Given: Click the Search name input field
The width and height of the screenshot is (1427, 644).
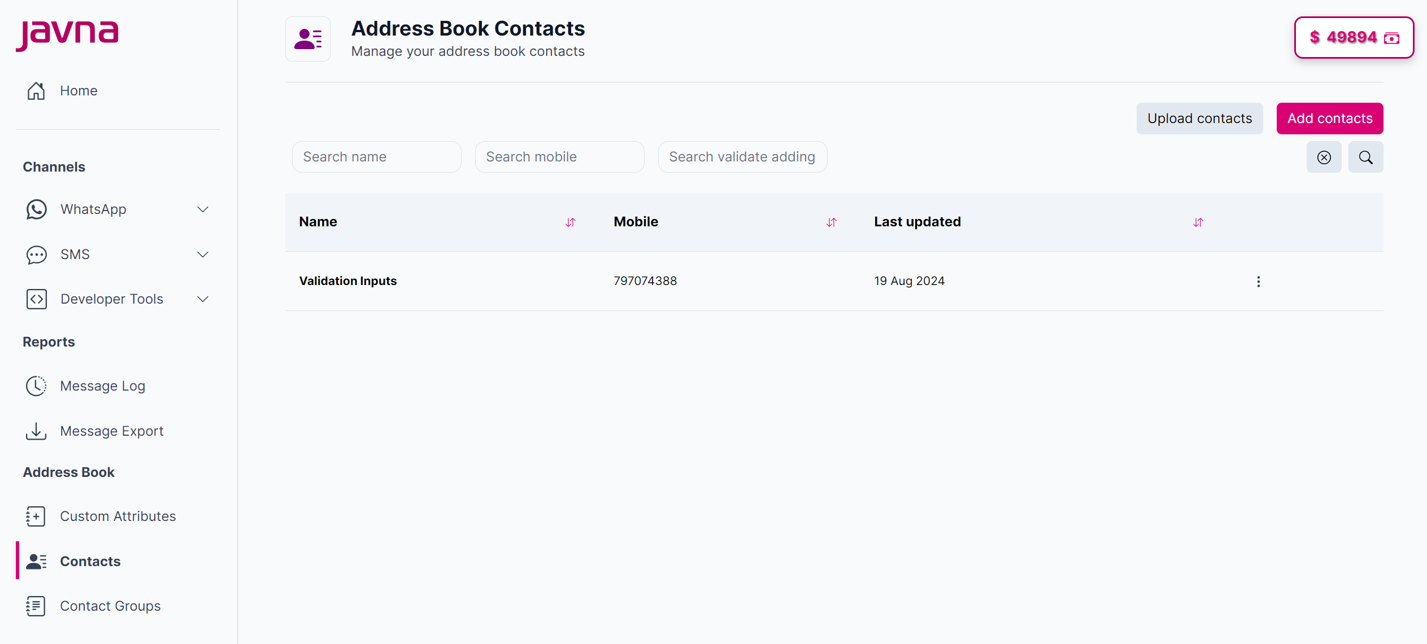Looking at the screenshot, I should [x=376, y=157].
